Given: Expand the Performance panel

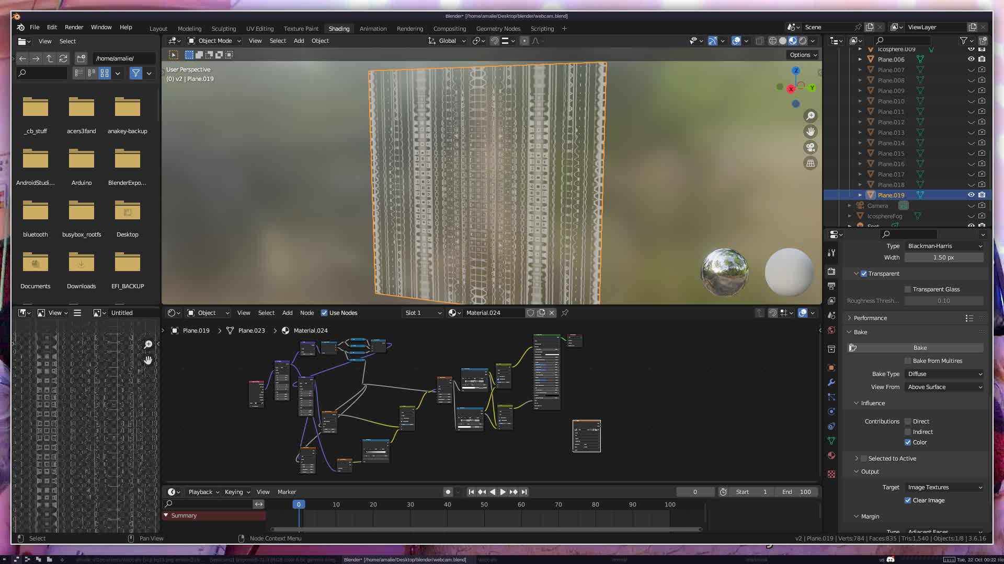Looking at the screenshot, I should 870,318.
